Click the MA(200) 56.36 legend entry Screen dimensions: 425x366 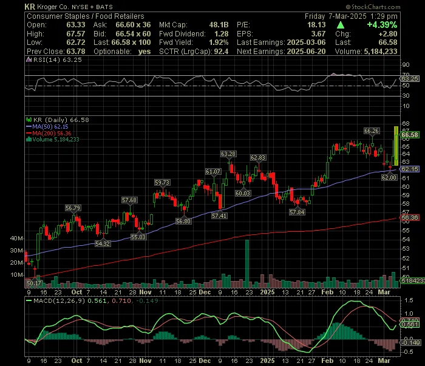click(x=52, y=133)
